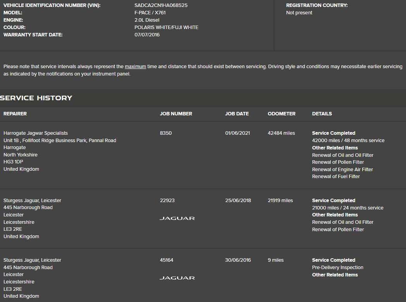406x302 pixels.
Task: Click the underlined word 'maximum'
Action: click(x=136, y=67)
